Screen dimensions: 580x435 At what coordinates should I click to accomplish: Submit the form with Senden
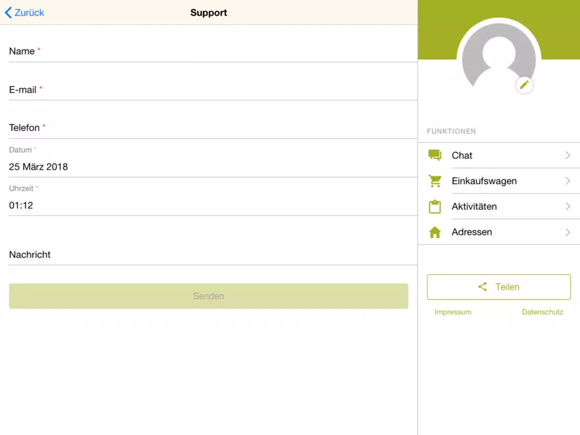pos(209,296)
